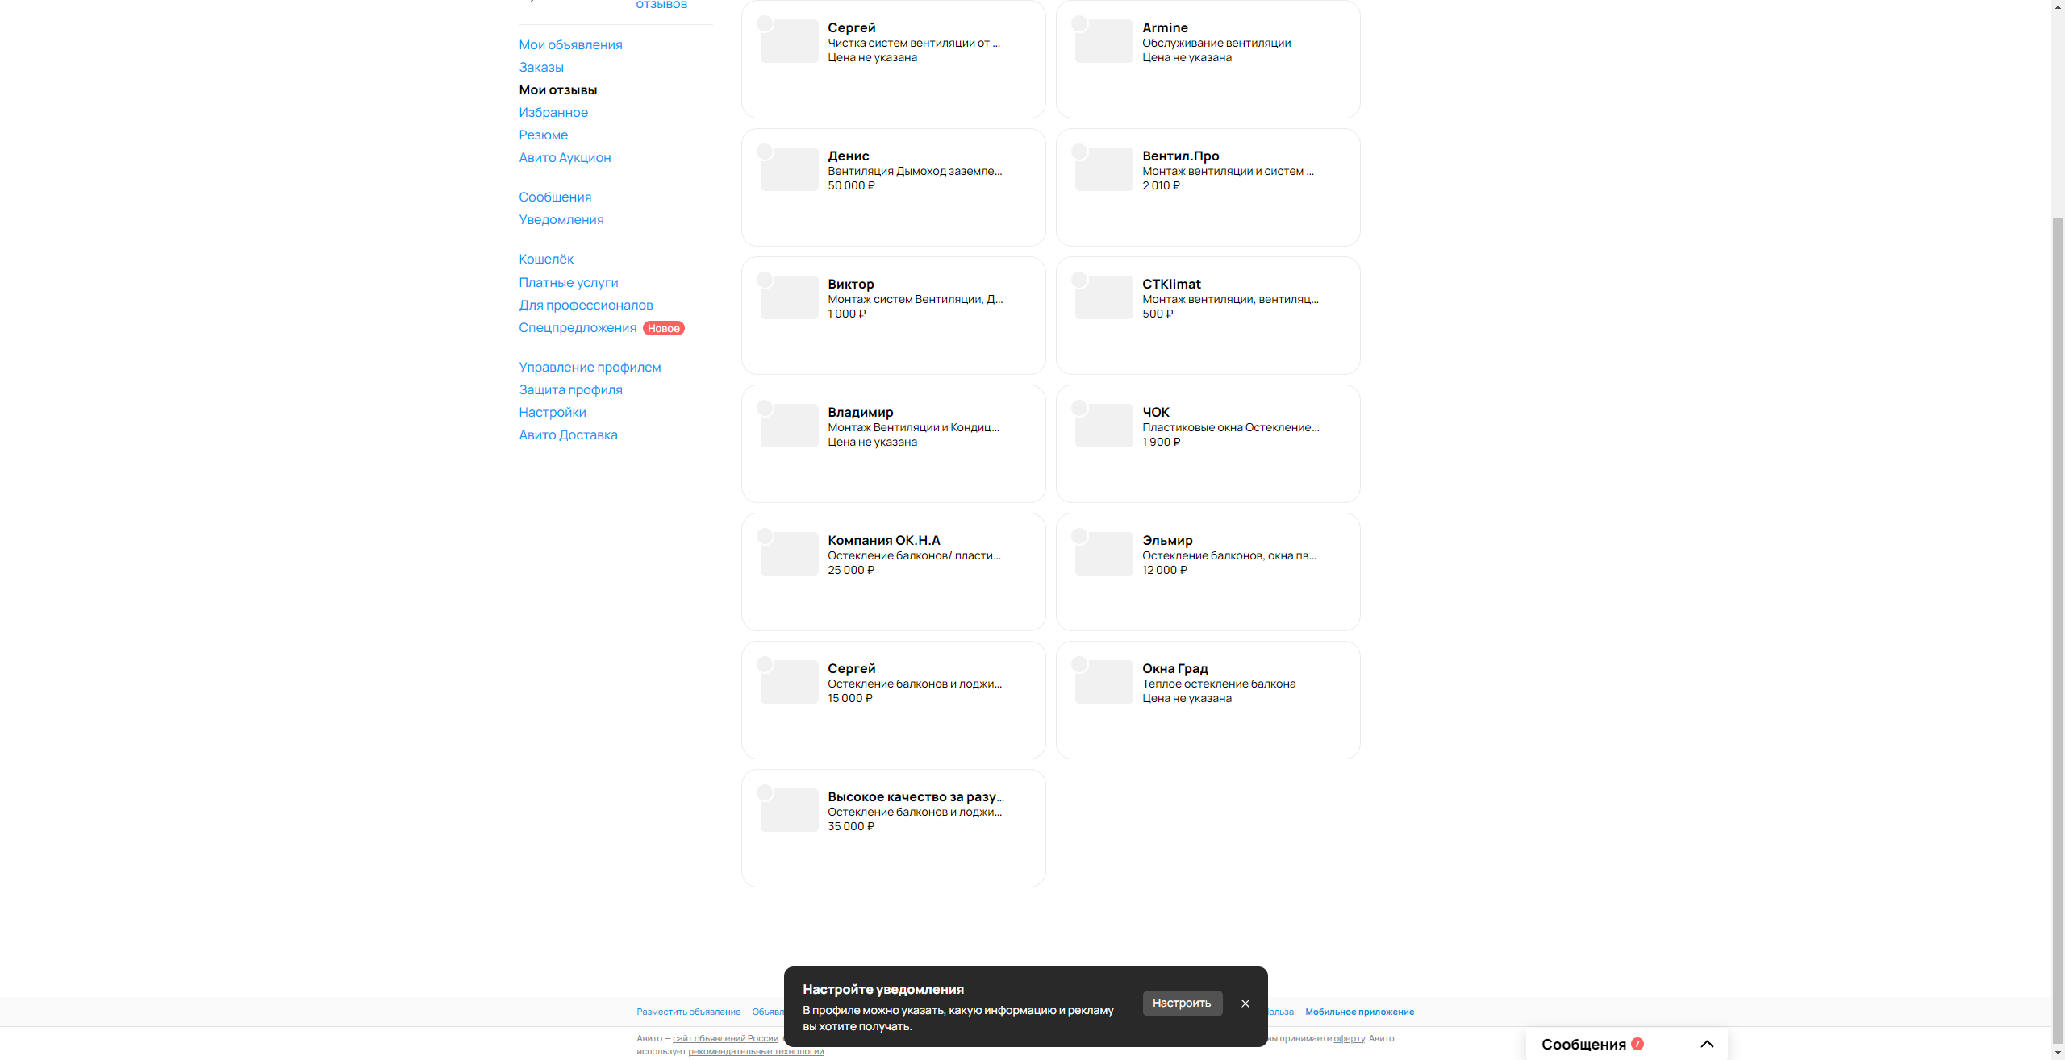
Task: Go to Избранное section
Action: tap(553, 112)
